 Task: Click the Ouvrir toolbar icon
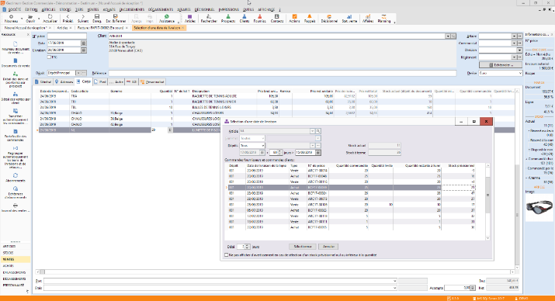pyautogui.click(x=30, y=19)
